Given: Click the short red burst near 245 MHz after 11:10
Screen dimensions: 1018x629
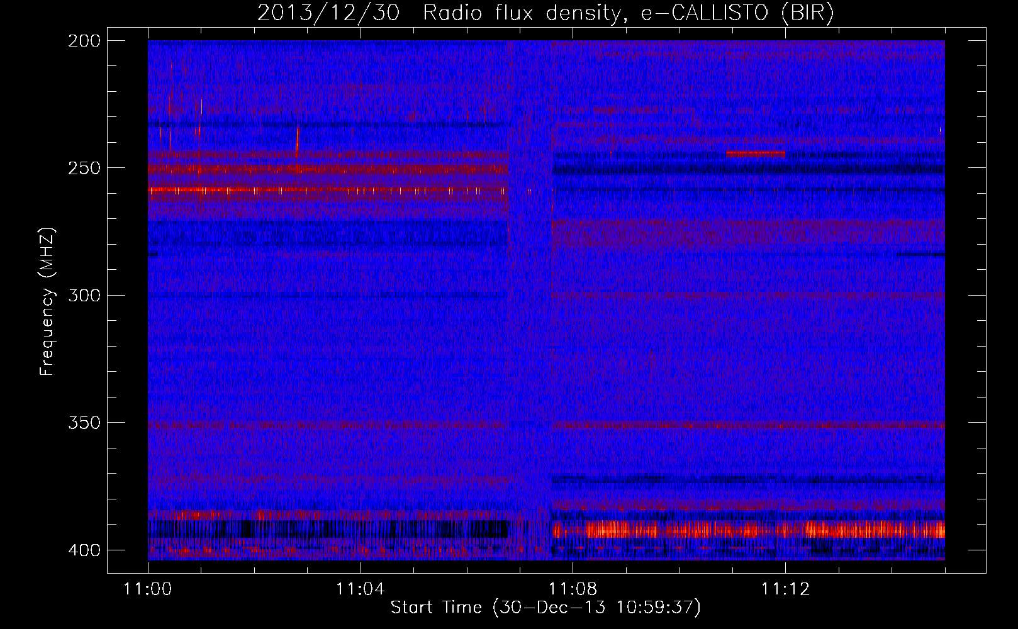Looking at the screenshot, I should tap(755, 153).
